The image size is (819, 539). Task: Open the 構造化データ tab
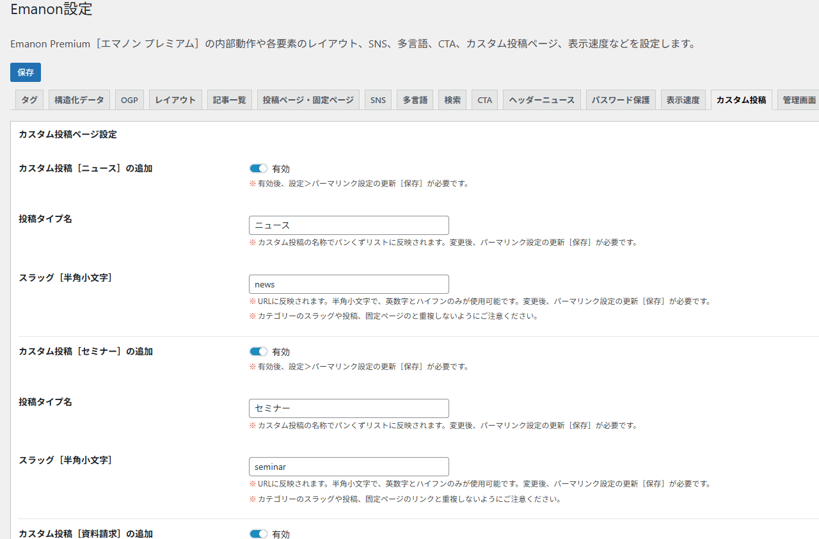pyautogui.click(x=79, y=99)
